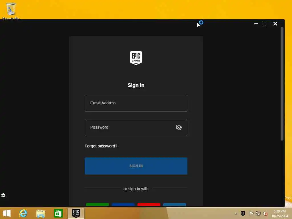Click the muted volume tray icon
292x219 pixels.
[265, 214]
